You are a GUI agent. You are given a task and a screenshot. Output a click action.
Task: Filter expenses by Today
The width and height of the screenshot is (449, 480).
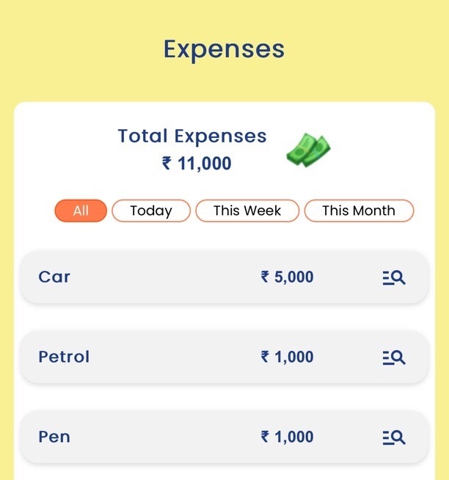click(x=151, y=211)
